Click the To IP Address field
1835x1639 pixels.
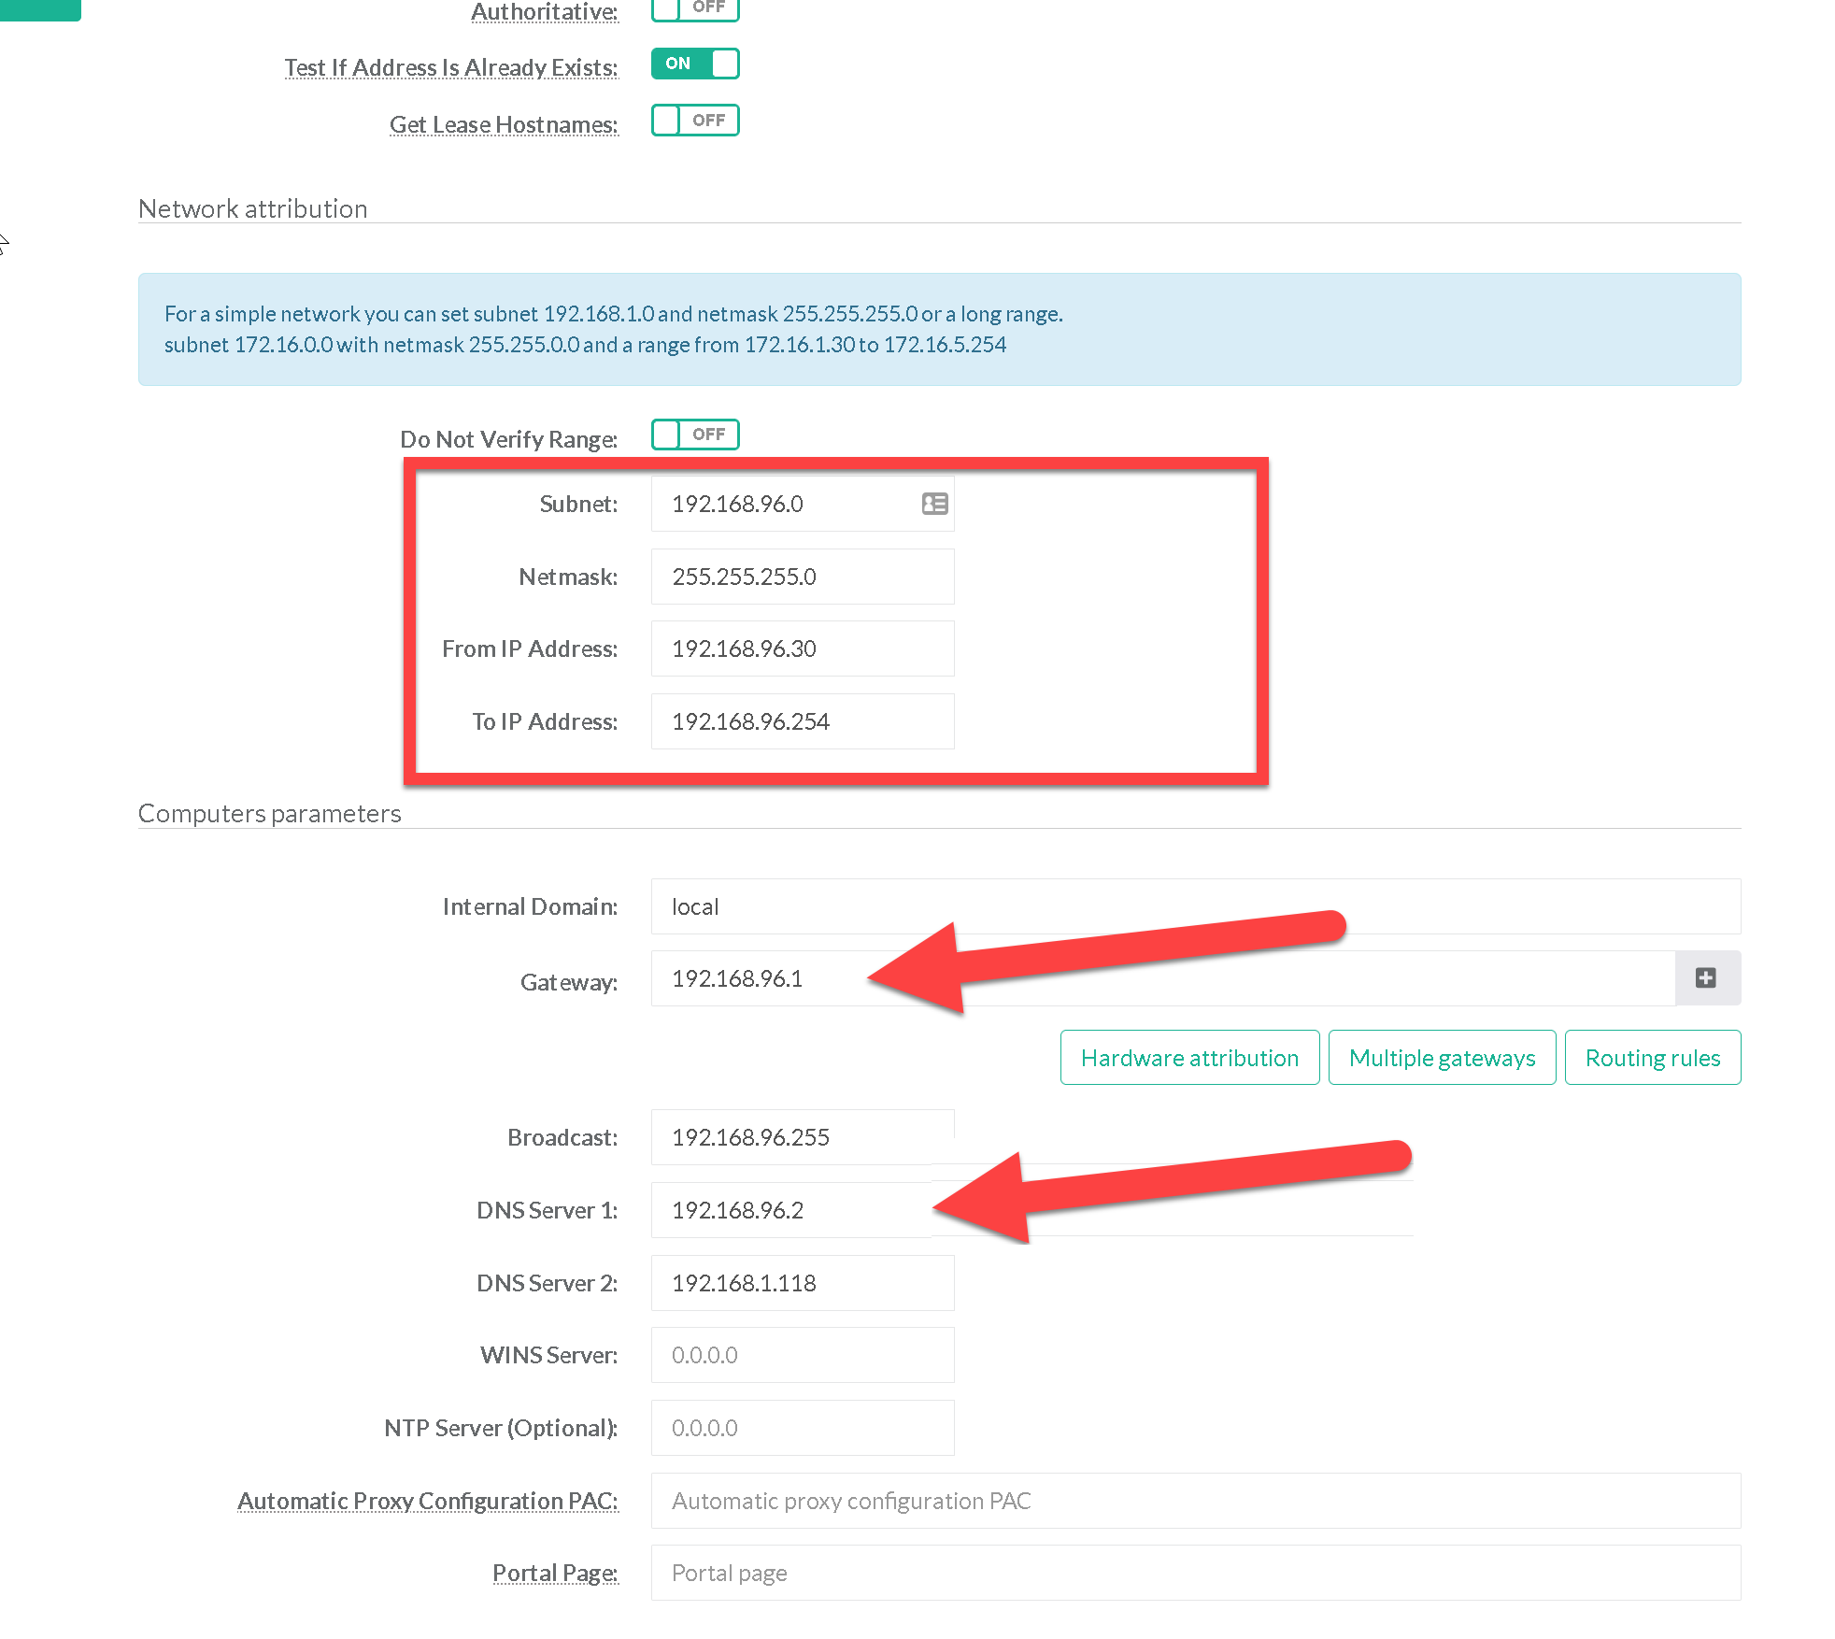[x=802, y=721]
